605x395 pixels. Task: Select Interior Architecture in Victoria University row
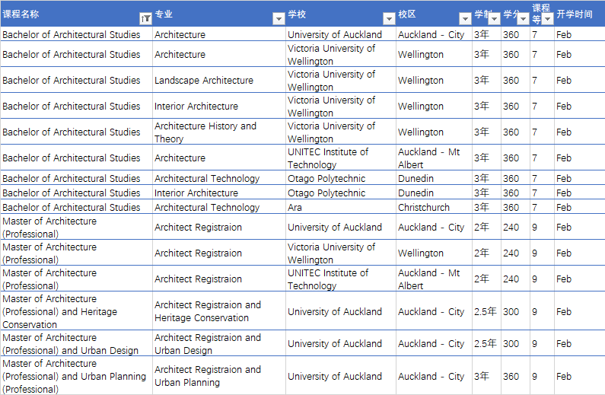(x=196, y=106)
